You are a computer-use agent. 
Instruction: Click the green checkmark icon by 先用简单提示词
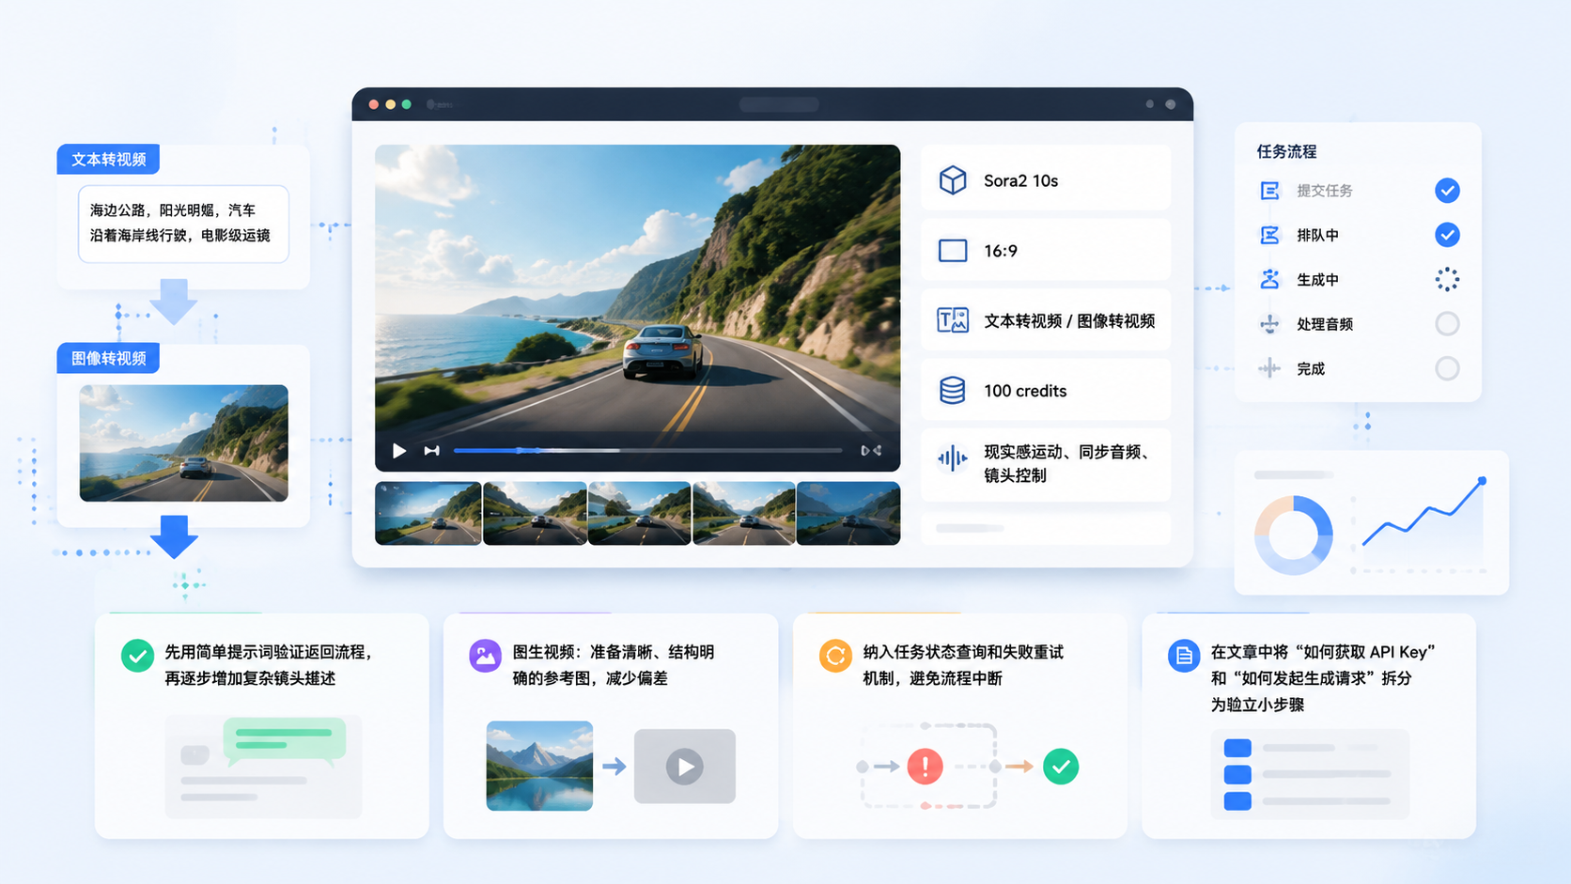click(x=137, y=655)
